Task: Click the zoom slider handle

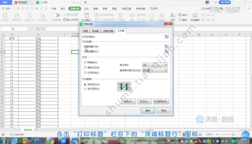Action: [x=233, y=134]
